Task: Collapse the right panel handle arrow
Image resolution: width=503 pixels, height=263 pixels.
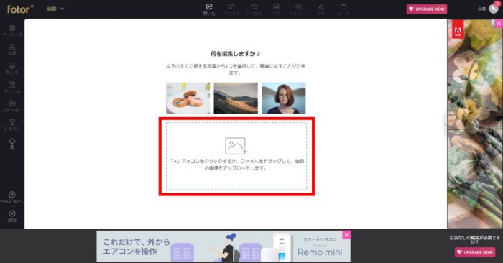Action: pos(445,124)
